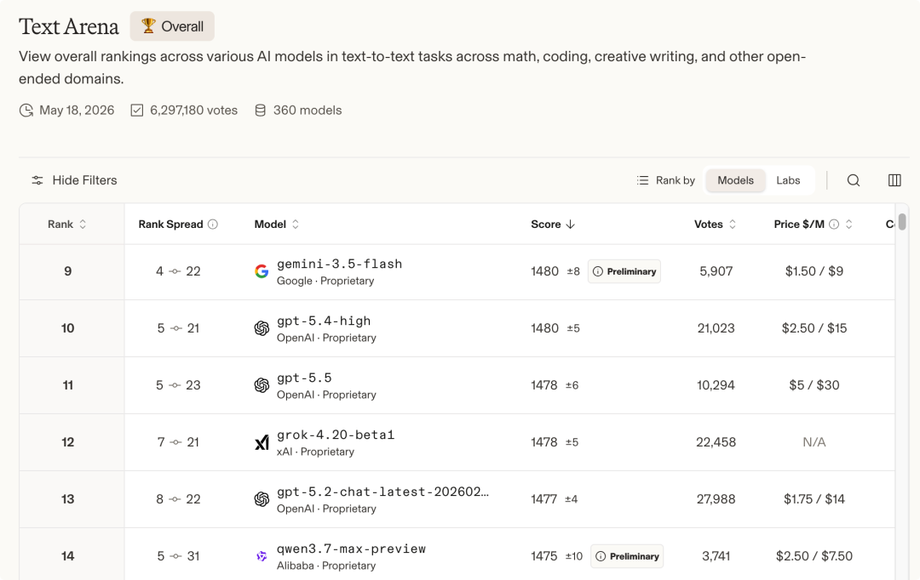
Task: Click the price $1.50 / $9
Action: (x=814, y=271)
